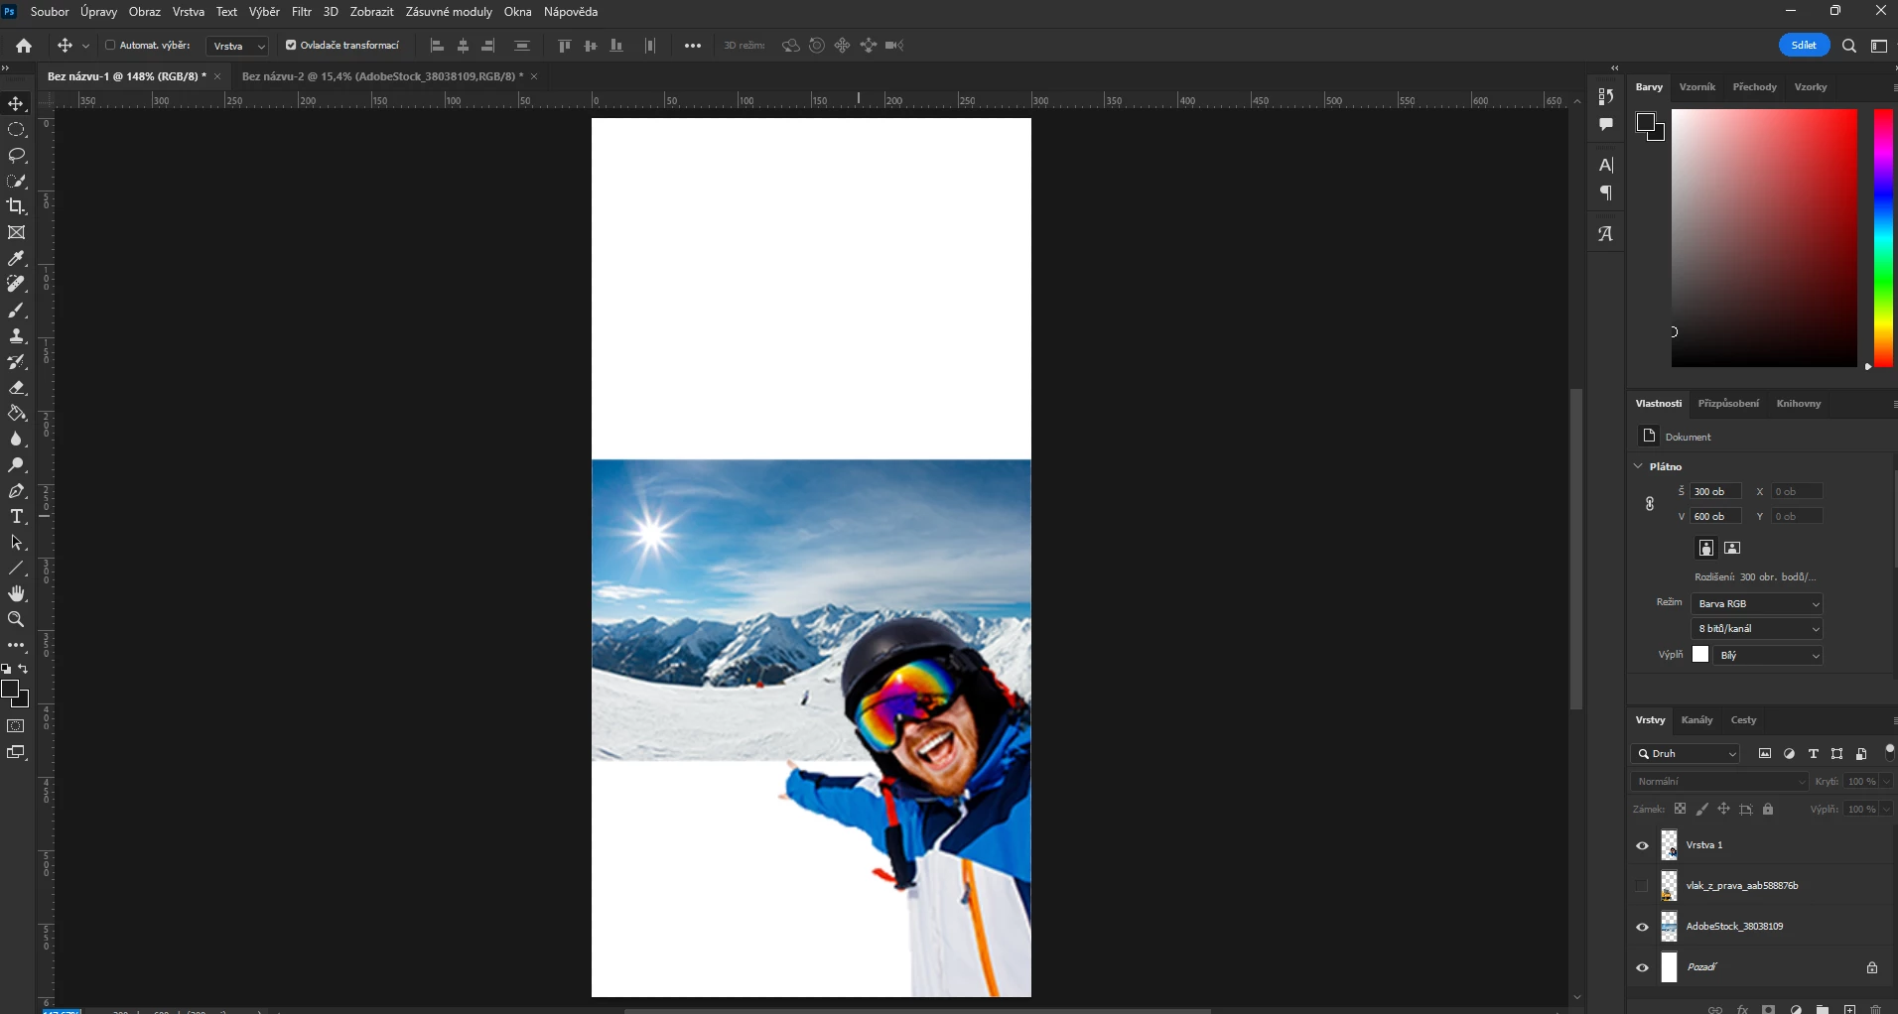Image resolution: width=1898 pixels, height=1014 pixels.
Task: Click the Výplň white color swatch
Action: (1701, 655)
